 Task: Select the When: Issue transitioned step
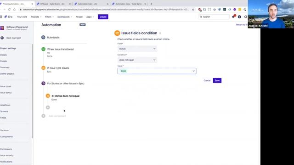[x=60, y=49]
